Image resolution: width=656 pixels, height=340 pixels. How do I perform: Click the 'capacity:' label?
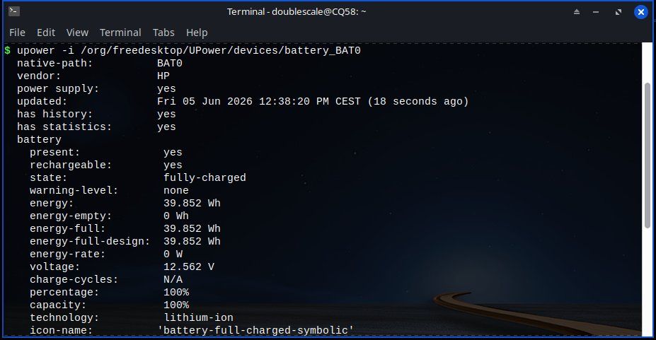coord(58,305)
